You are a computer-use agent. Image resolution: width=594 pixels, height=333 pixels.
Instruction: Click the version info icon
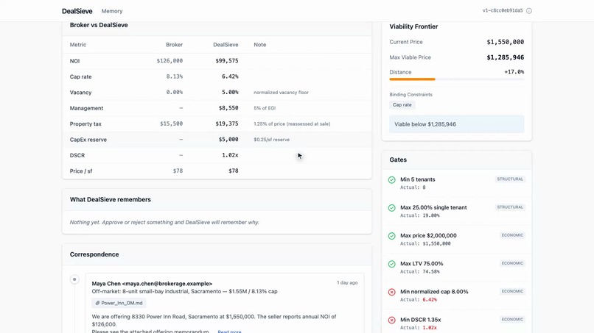tap(529, 10)
